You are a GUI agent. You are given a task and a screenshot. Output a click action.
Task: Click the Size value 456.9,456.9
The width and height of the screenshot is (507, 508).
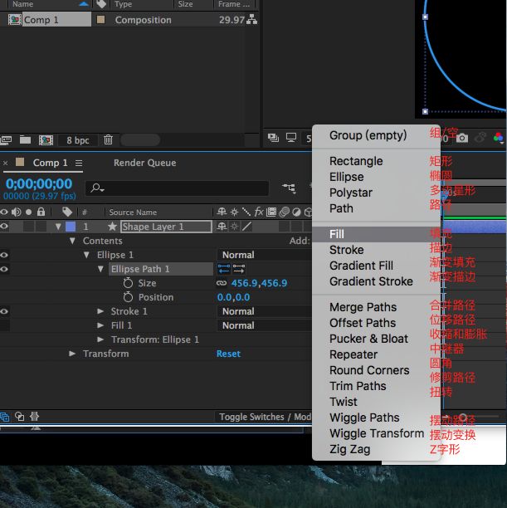coord(259,283)
